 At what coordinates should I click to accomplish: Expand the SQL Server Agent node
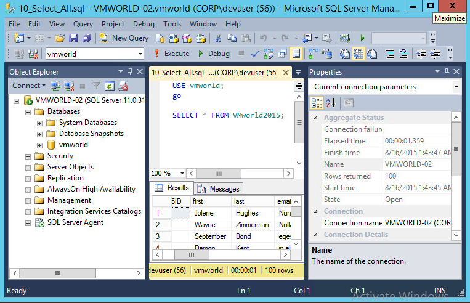(x=28, y=223)
